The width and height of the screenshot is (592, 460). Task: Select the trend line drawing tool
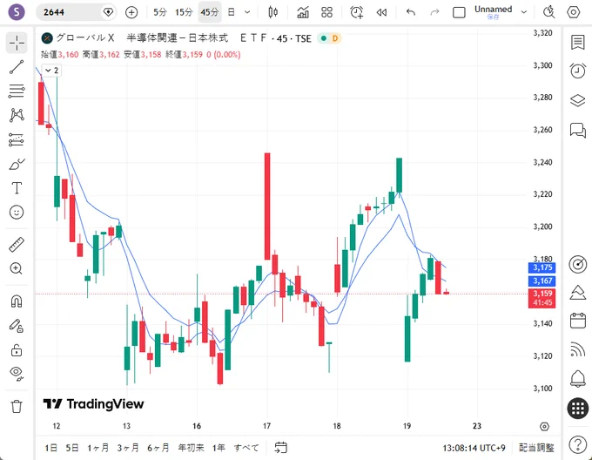17,67
